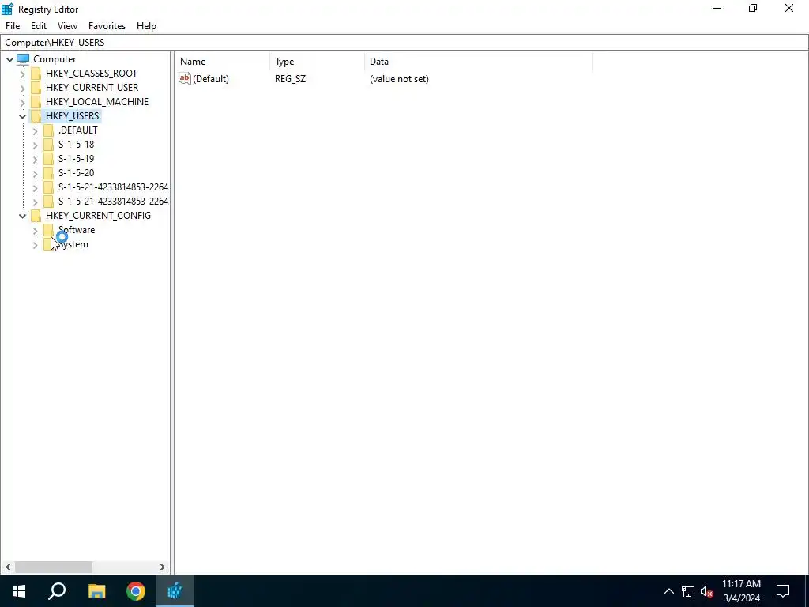Expand HKEY_CURRENT_USER with its arrow
The width and height of the screenshot is (809, 607).
coord(22,88)
